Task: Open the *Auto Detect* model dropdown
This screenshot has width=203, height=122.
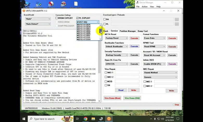Action: tap(38, 24)
